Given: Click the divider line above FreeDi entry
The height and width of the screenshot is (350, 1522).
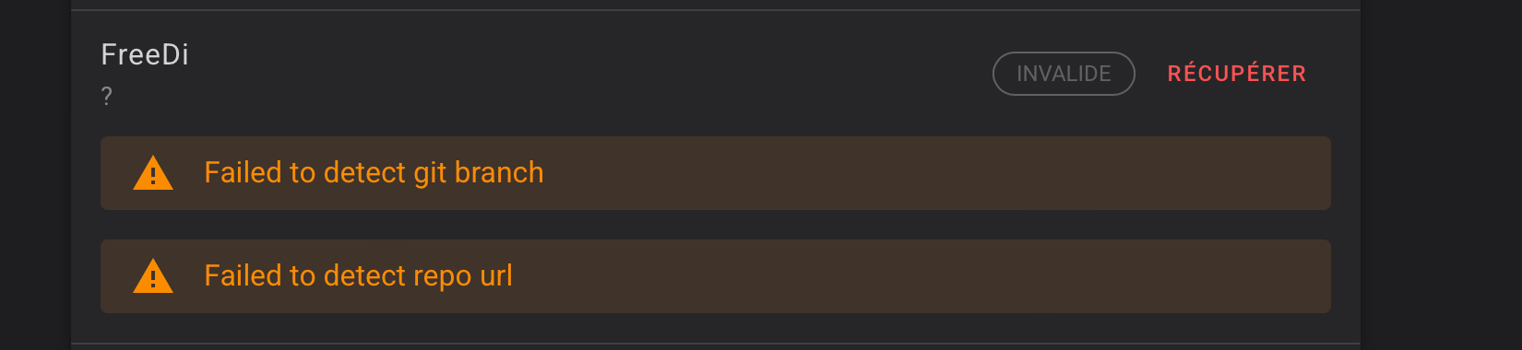Looking at the screenshot, I should click(716, 10).
